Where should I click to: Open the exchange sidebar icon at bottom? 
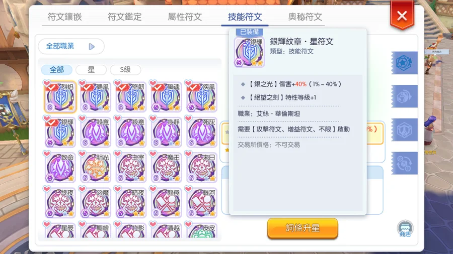[405, 163]
